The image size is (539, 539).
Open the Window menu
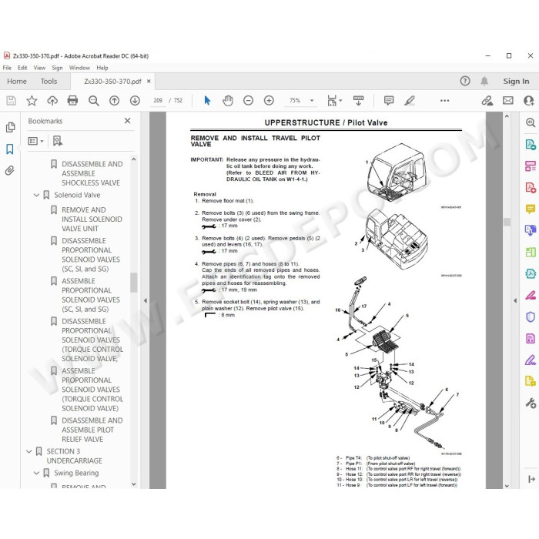(79, 68)
